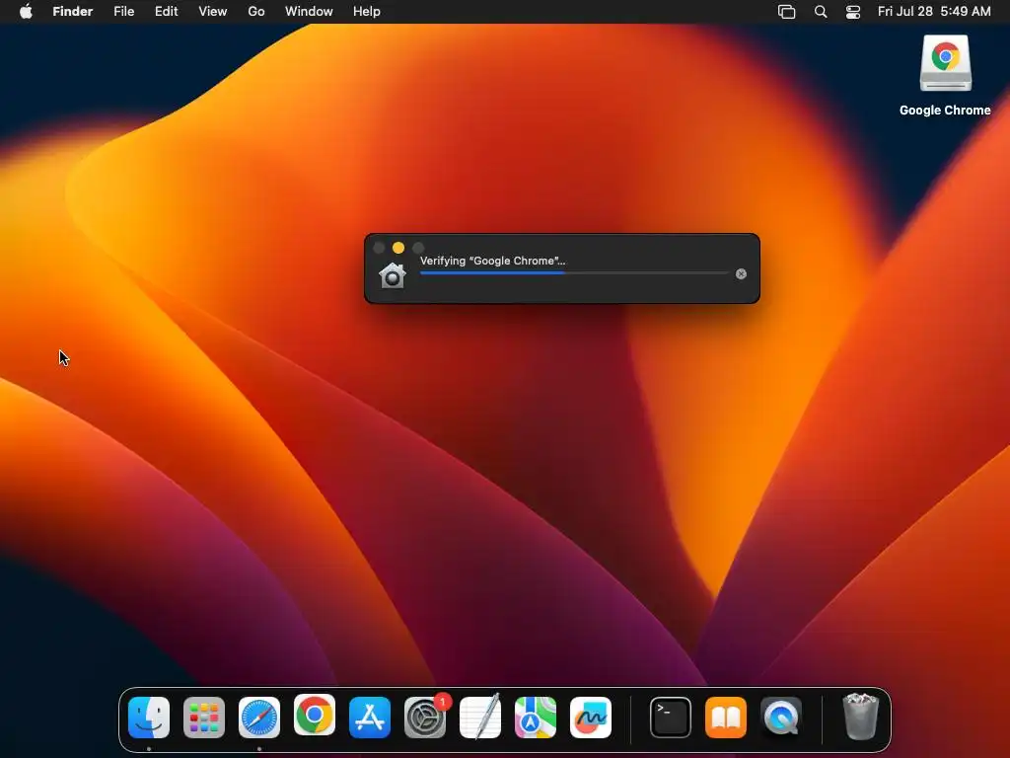Click the verification progress bar

[575, 273]
